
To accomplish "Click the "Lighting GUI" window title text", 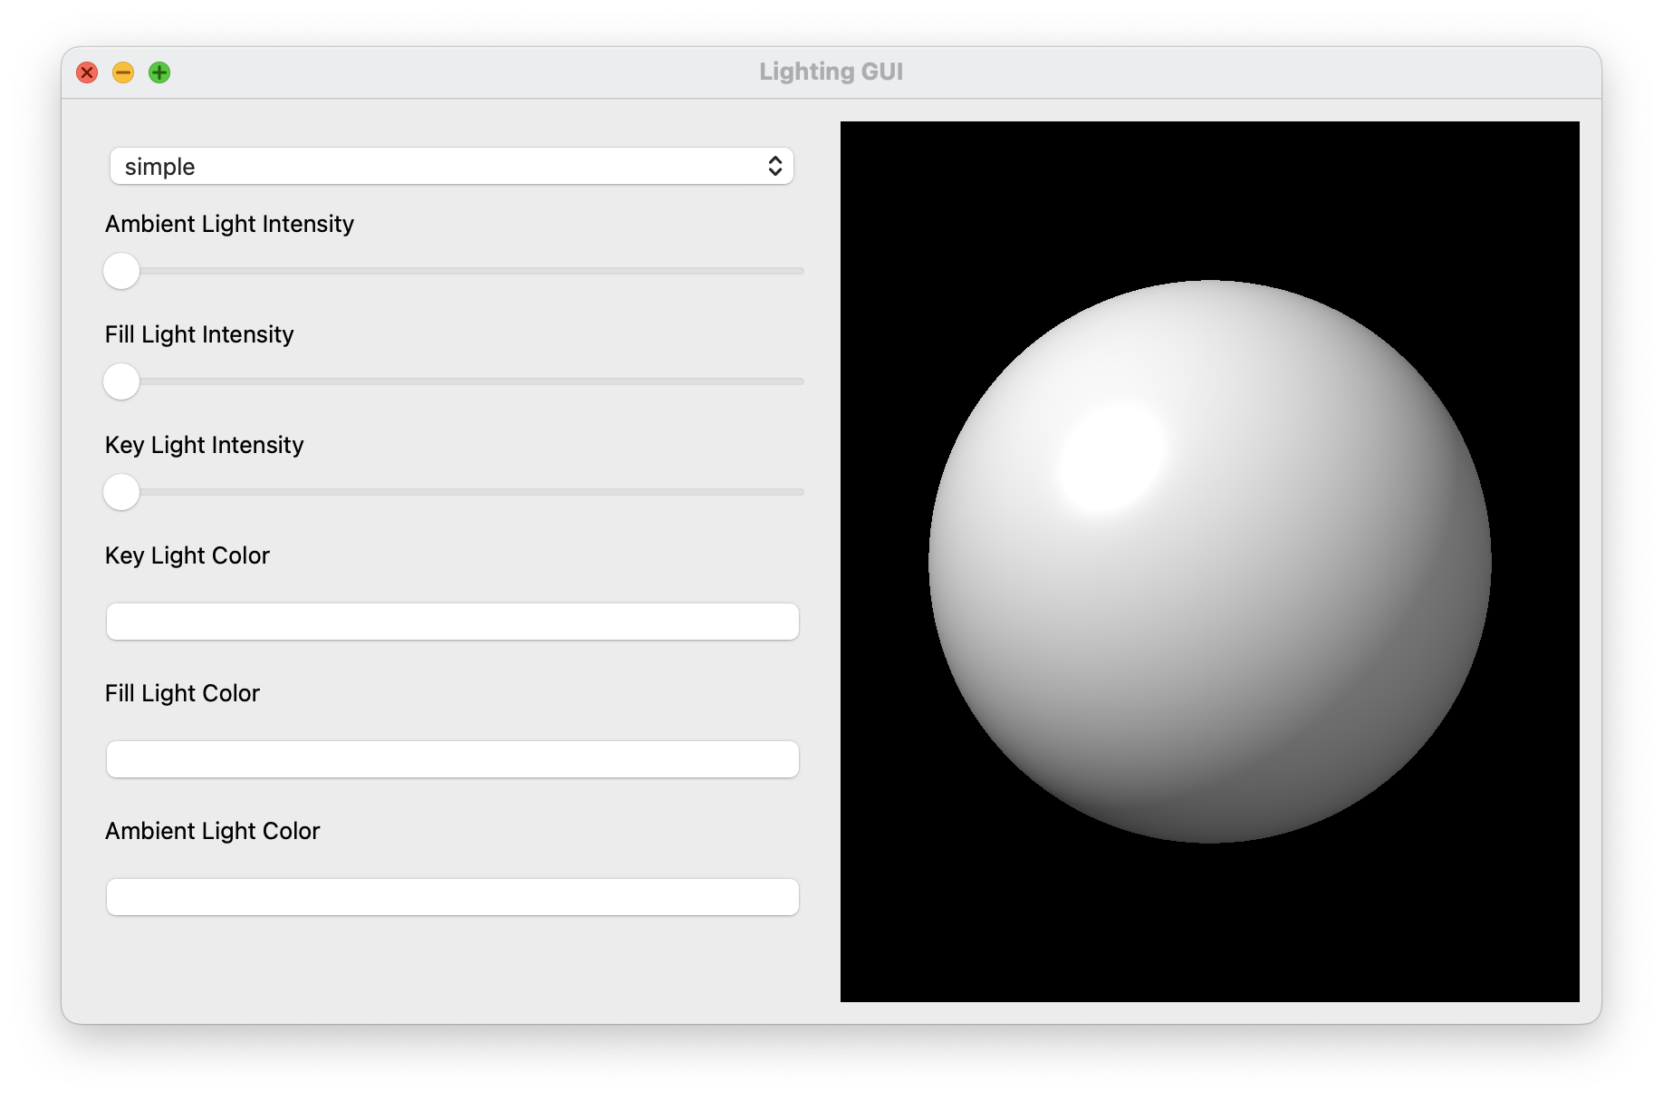I will 831,72.
